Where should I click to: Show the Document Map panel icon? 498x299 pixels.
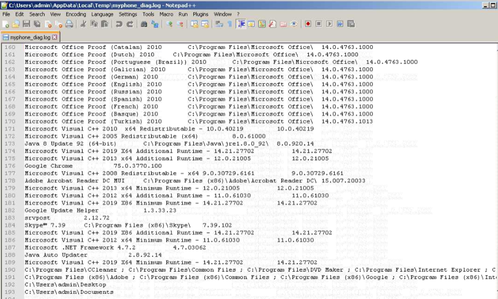click(x=262, y=24)
